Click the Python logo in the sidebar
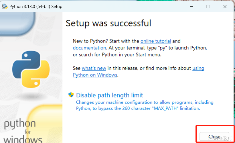This screenshot has height=143, width=235. 31,69
